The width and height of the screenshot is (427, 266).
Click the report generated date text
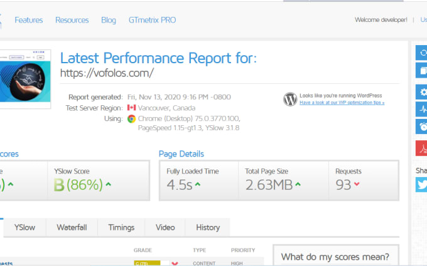click(x=179, y=97)
